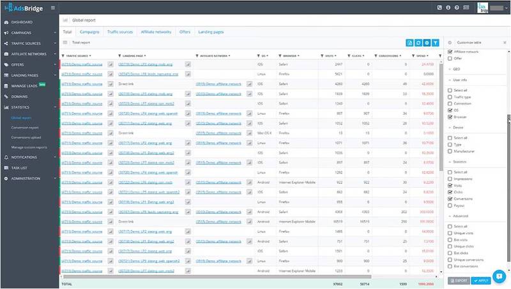511x289 pixels.
Task: Expand the Campaigns sidebar menu
Action: point(27,31)
